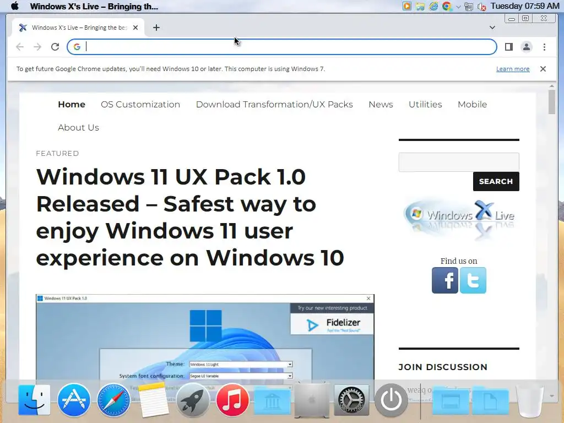This screenshot has width=564, height=423.
Task: Click the Internet Explorer tray icon
Action: click(434, 6)
